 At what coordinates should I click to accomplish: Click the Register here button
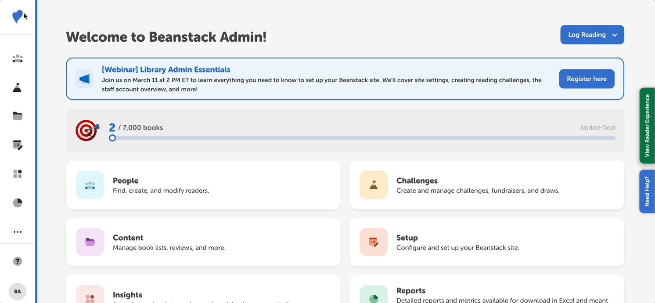coord(587,79)
